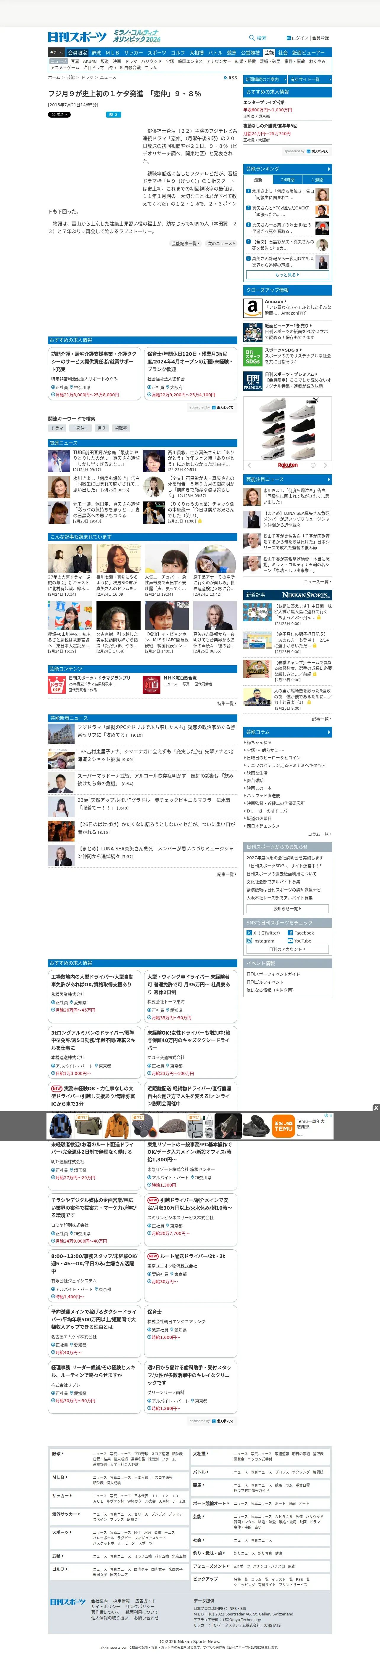Viewport: 380px width, 1659px height.
Task: Click the Amazon logo in クローズアップ情報
Action: click(253, 308)
